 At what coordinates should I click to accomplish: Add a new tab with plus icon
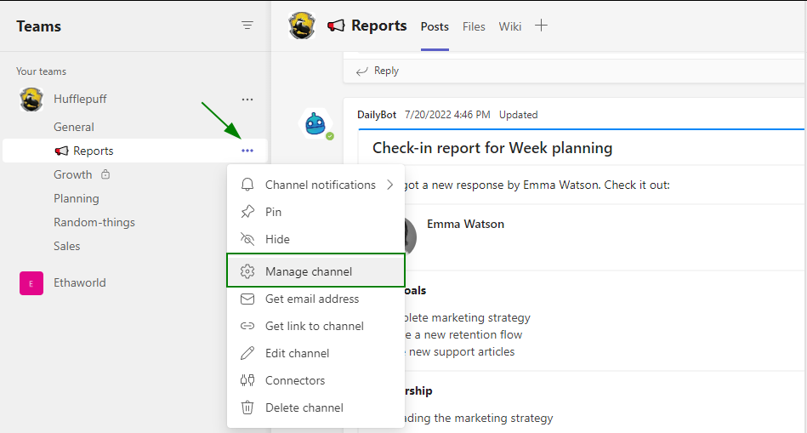tap(541, 26)
